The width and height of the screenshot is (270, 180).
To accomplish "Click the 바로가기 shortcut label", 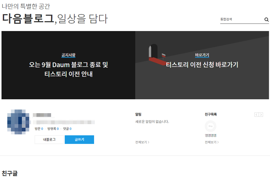I will click(202, 55).
